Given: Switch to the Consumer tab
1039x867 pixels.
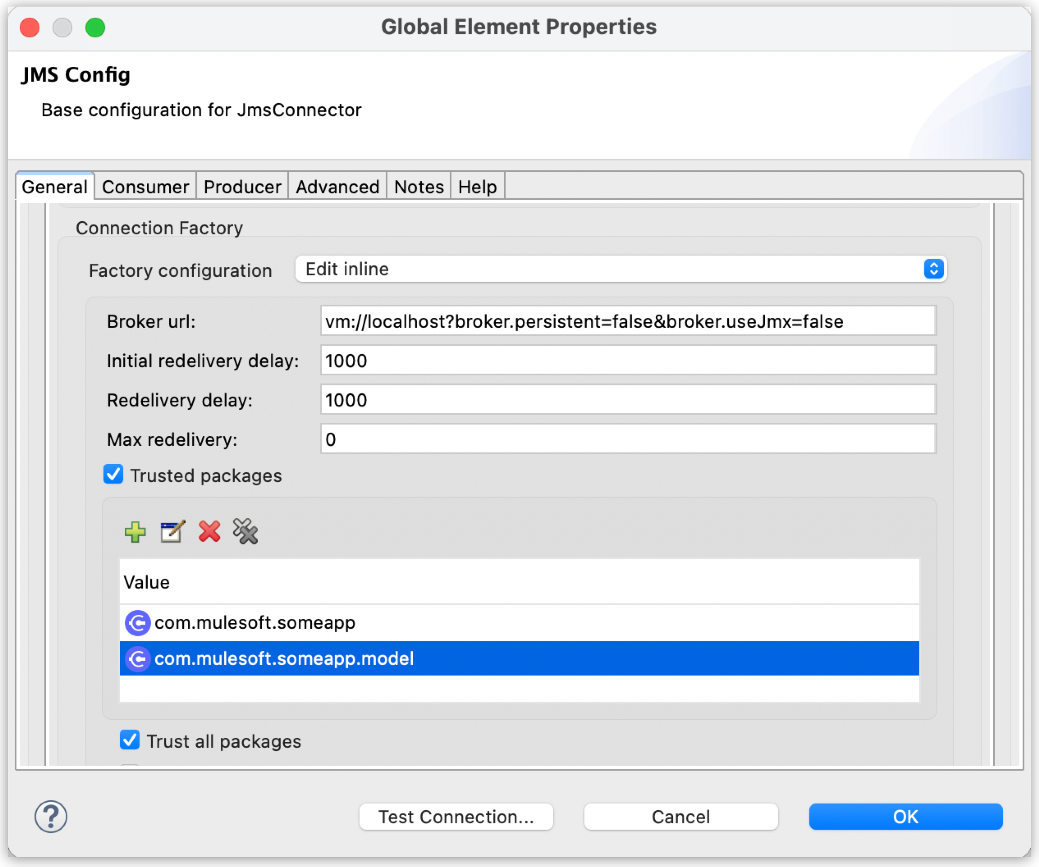Looking at the screenshot, I should [145, 187].
